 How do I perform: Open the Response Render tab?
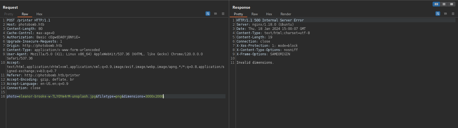point(286,14)
